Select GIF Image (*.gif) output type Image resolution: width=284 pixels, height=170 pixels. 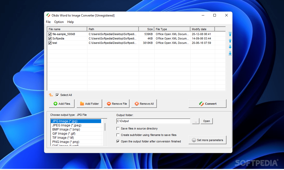(76, 134)
